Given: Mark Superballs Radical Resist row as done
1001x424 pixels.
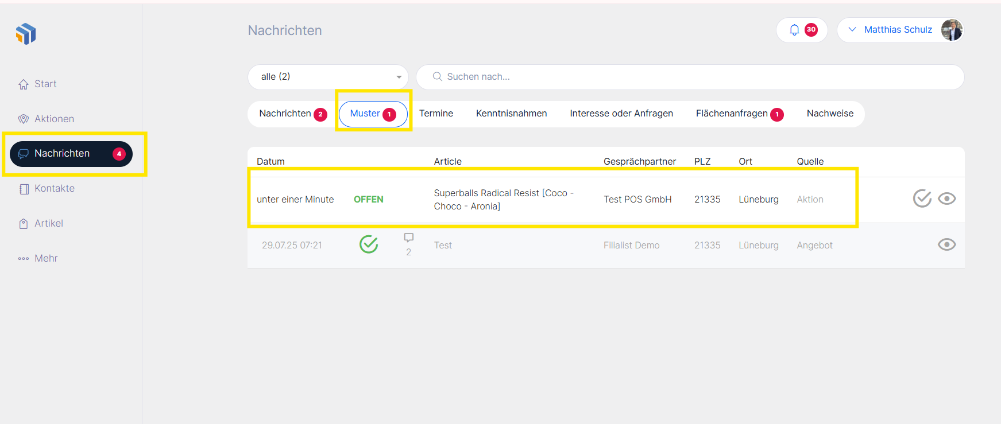Looking at the screenshot, I should tap(922, 199).
